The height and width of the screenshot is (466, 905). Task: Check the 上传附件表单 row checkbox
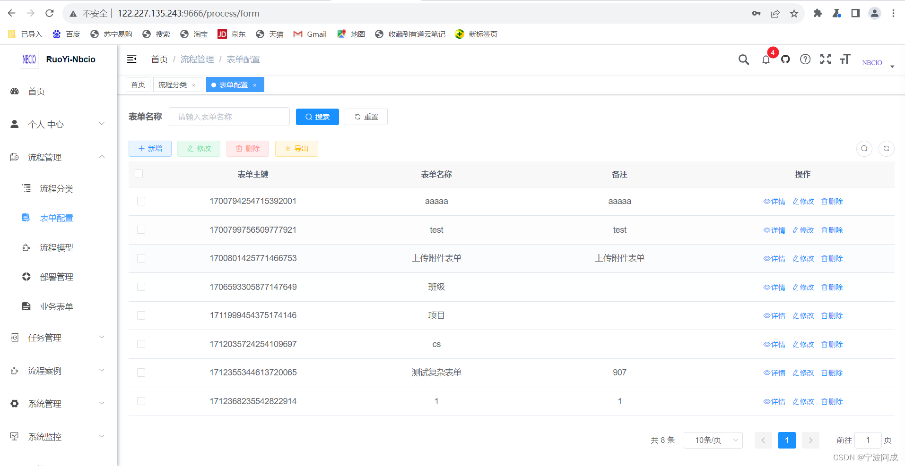[x=141, y=258]
